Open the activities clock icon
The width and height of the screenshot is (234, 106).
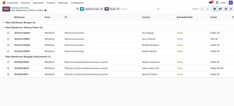click(x=217, y=3)
